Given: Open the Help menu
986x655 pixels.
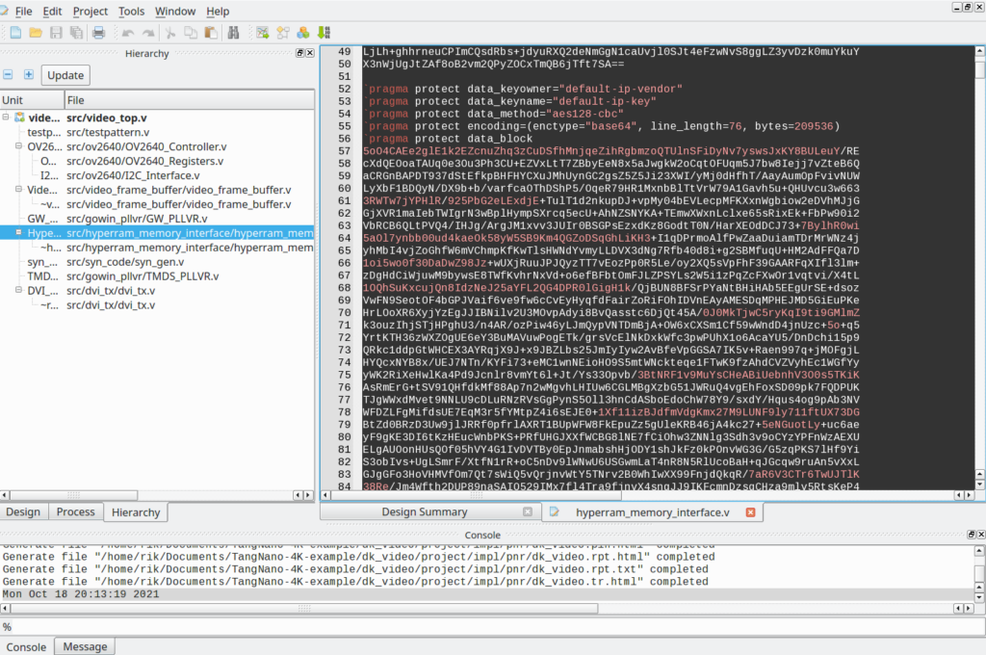Looking at the screenshot, I should coord(218,12).
